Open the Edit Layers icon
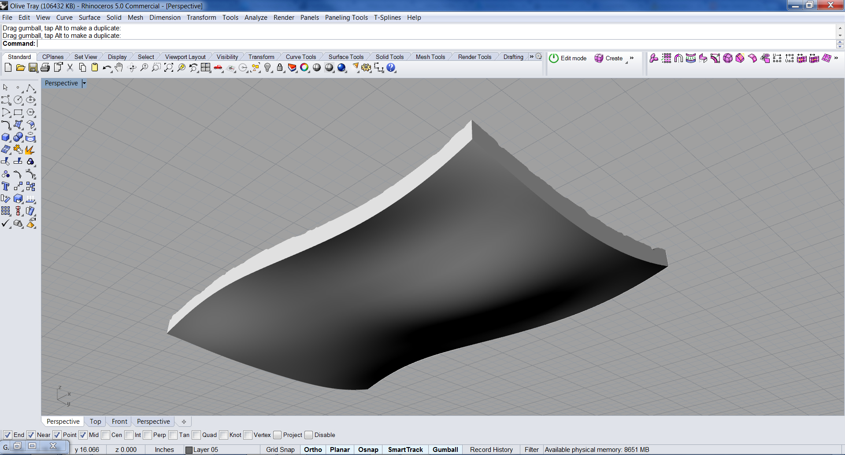 point(292,68)
